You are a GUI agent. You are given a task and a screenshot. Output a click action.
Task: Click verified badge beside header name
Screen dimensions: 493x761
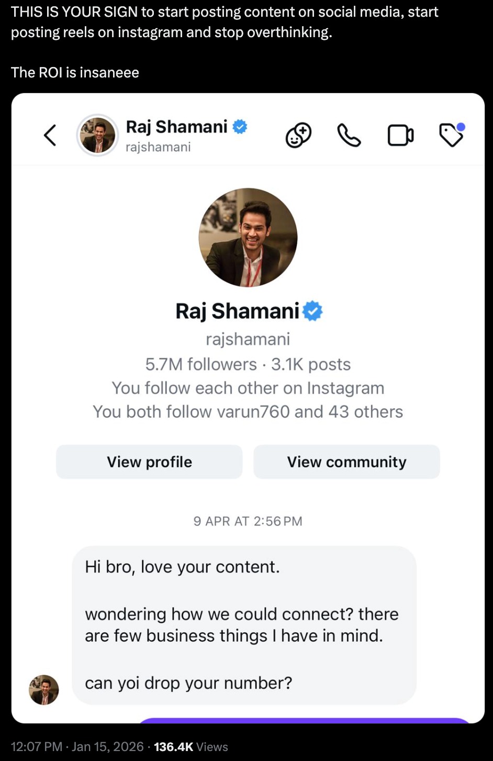(240, 127)
